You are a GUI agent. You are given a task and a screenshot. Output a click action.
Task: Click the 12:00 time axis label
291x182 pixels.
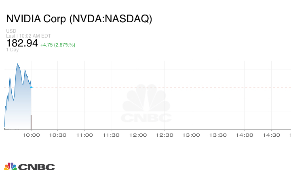click(x=138, y=135)
